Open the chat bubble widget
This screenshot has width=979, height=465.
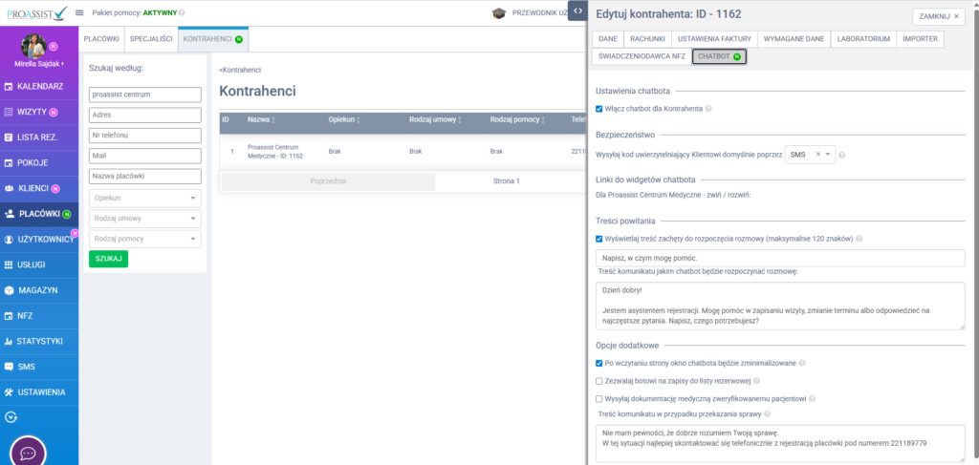(x=28, y=453)
